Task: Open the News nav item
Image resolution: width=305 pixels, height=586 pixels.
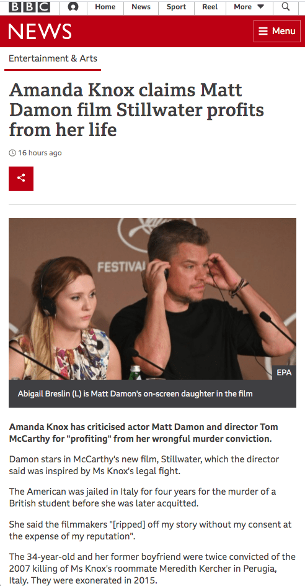Action: (141, 7)
